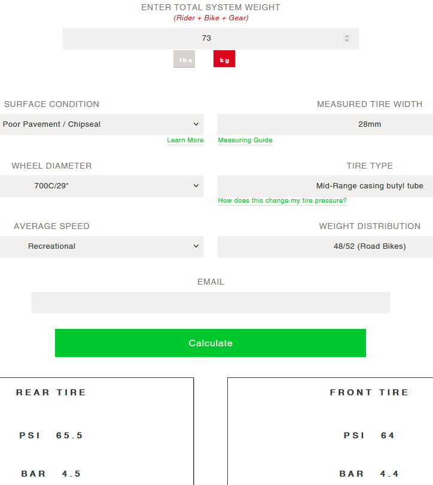Click the Front Tire PSI value 64

[388, 435]
